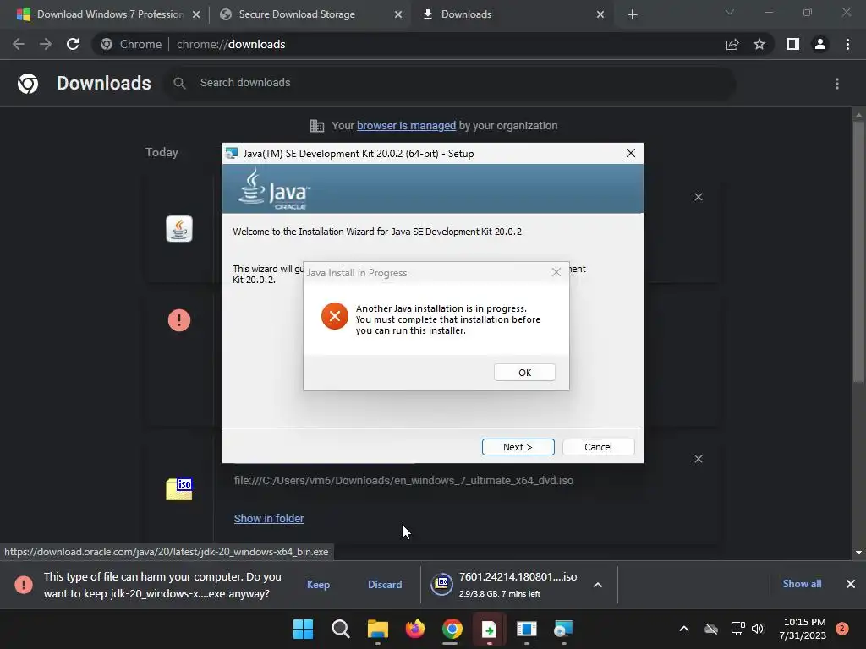Close the Downloads tab
Viewport: 866px width, 649px height.
coord(600,14)
